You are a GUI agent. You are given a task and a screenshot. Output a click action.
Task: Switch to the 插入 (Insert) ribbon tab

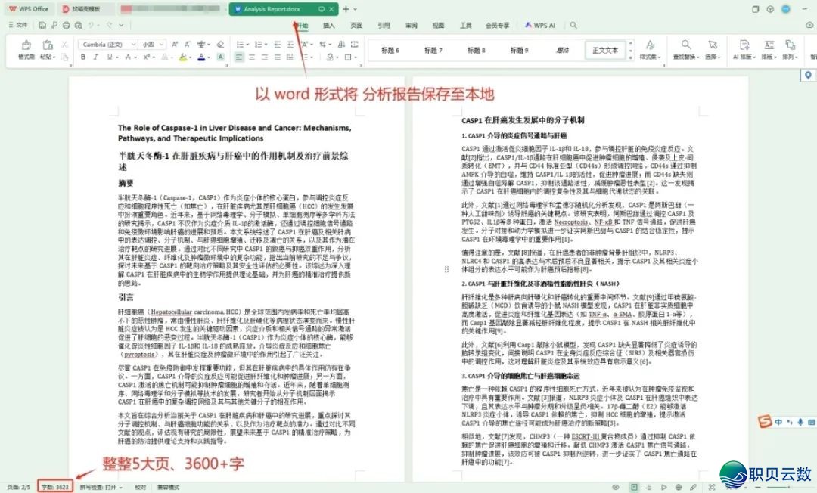pyautogui.click(x=329, y=25)
